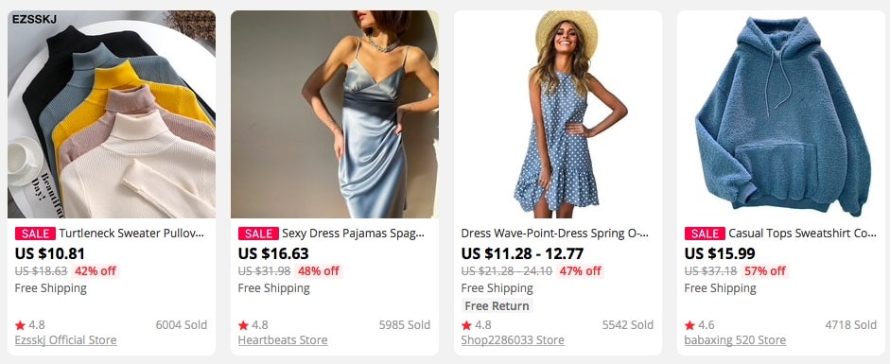The height and width of the screenshot is (364, 890).
Task: Click the Casual Tops Sweatshirt title
Action: click(x=803, y=233)
